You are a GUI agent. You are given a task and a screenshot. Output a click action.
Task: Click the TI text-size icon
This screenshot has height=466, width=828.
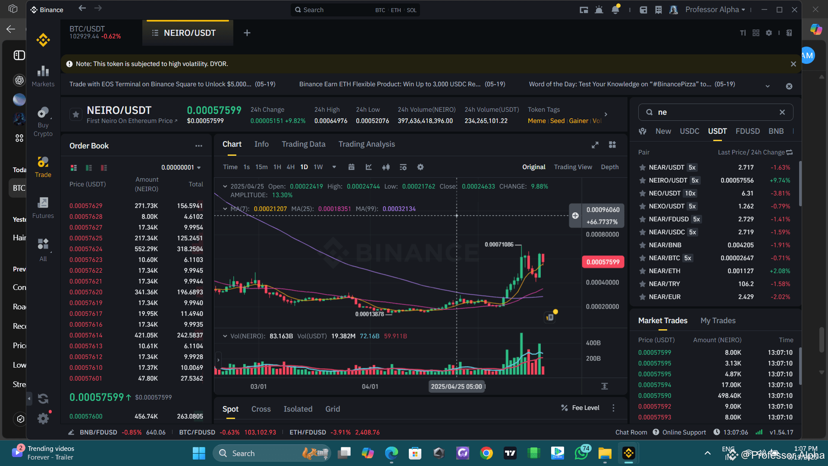[x=743, y=33]
